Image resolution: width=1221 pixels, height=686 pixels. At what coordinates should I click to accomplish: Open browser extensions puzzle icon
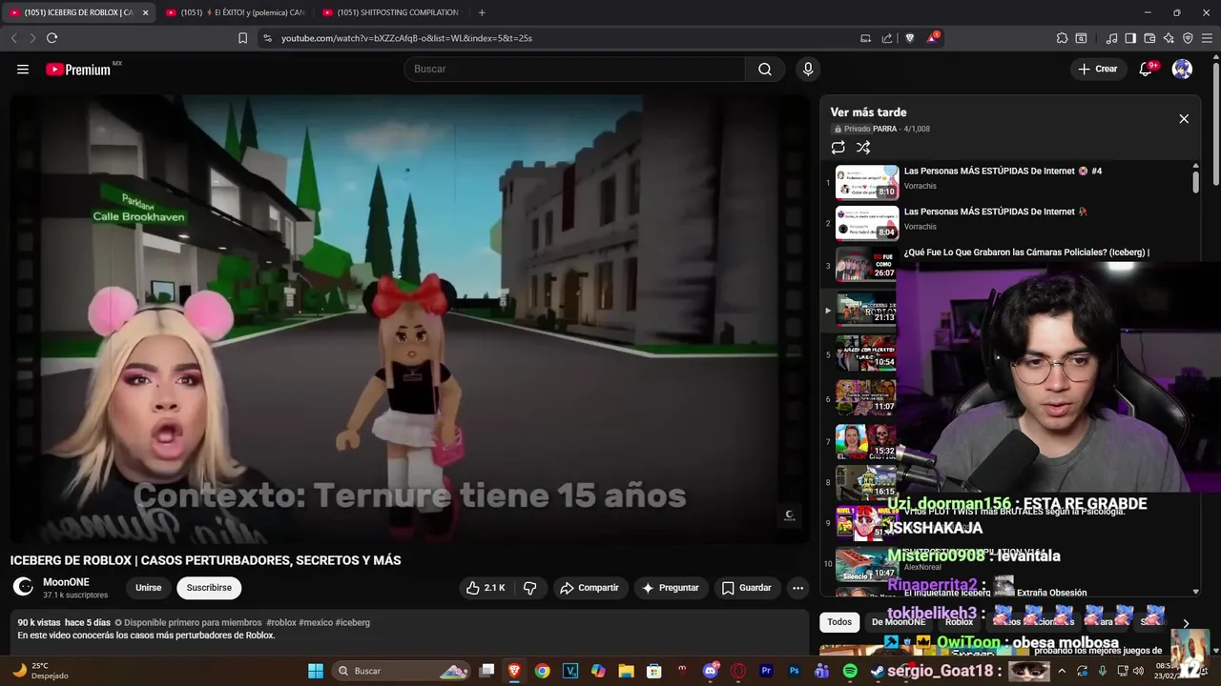[x=1062, y=38]
